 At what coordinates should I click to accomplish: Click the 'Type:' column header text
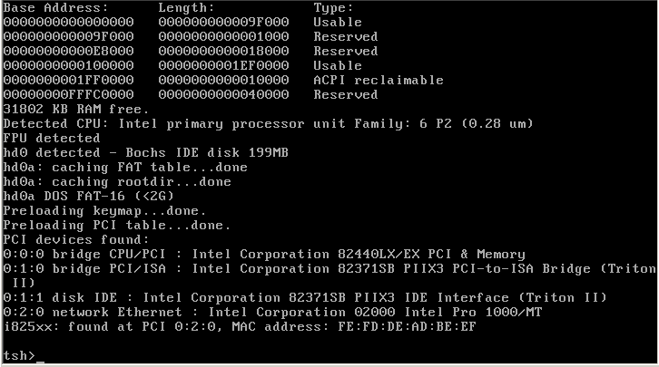333,8
